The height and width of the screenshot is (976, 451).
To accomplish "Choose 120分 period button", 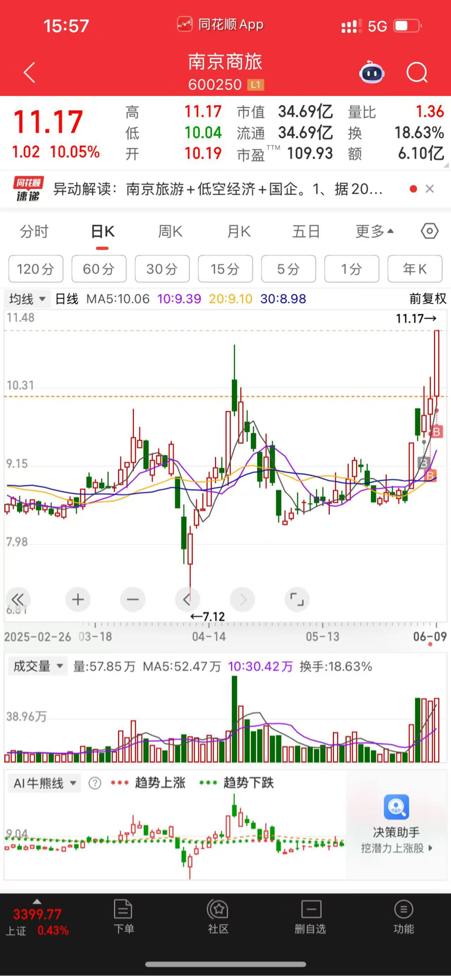I will tap(36, 269).
